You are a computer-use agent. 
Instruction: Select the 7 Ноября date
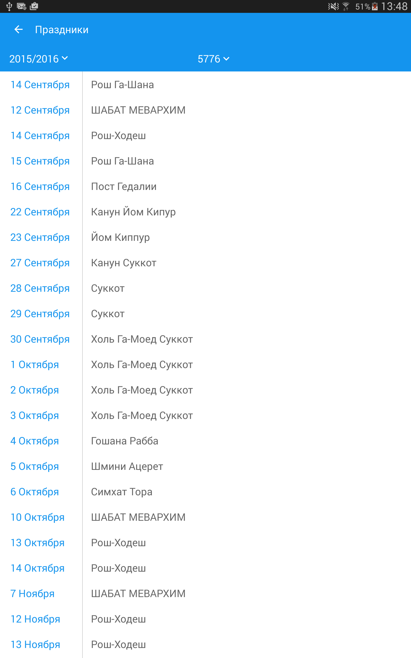32,593
